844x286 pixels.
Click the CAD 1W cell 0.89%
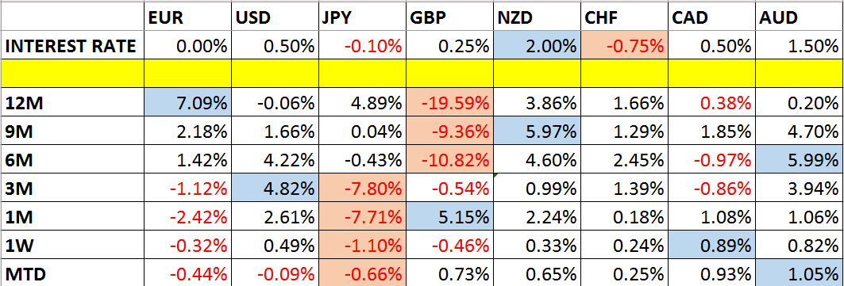[x=712, y=246]
